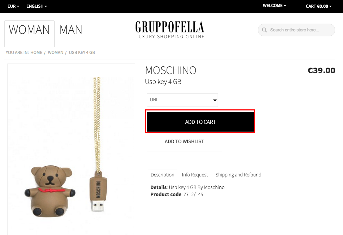343x235 pixels.
Task: Click the WOMAN breadcrumb link
Action: [x=55, y=52]
